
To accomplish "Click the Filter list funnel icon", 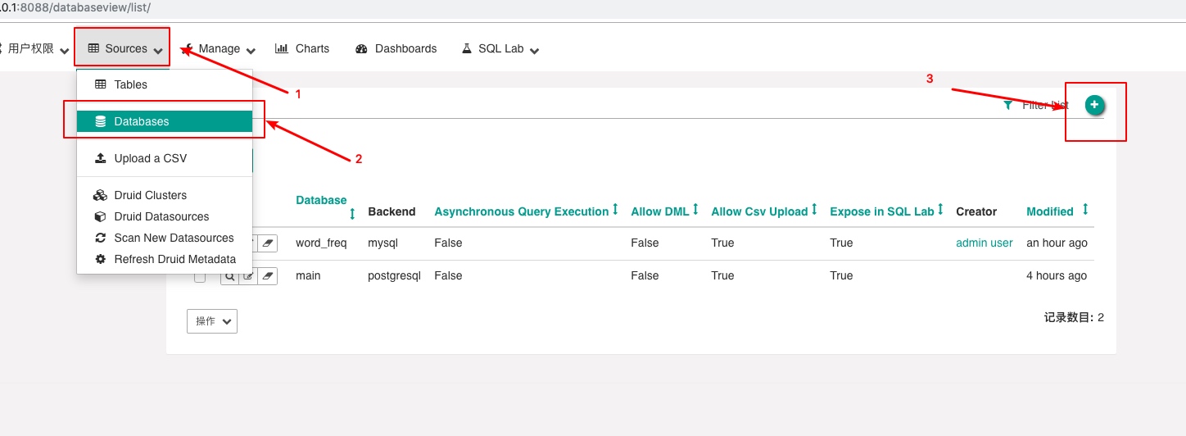I will click(1008, 106).
